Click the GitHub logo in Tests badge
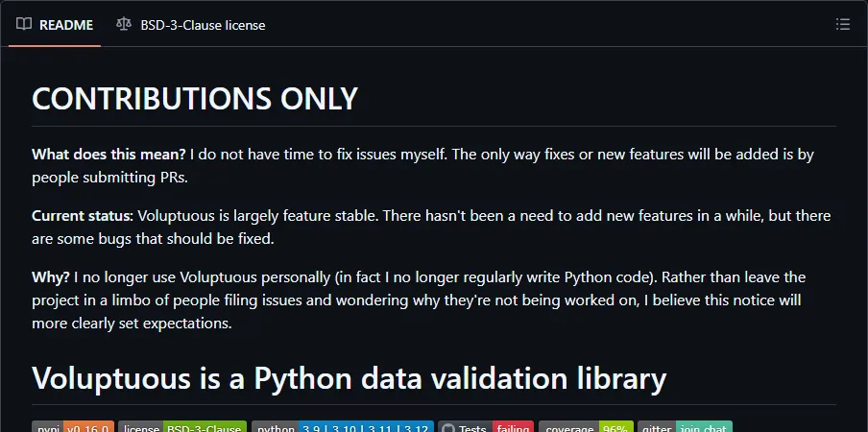Screen dimensions: 868x432 (449, 428)
